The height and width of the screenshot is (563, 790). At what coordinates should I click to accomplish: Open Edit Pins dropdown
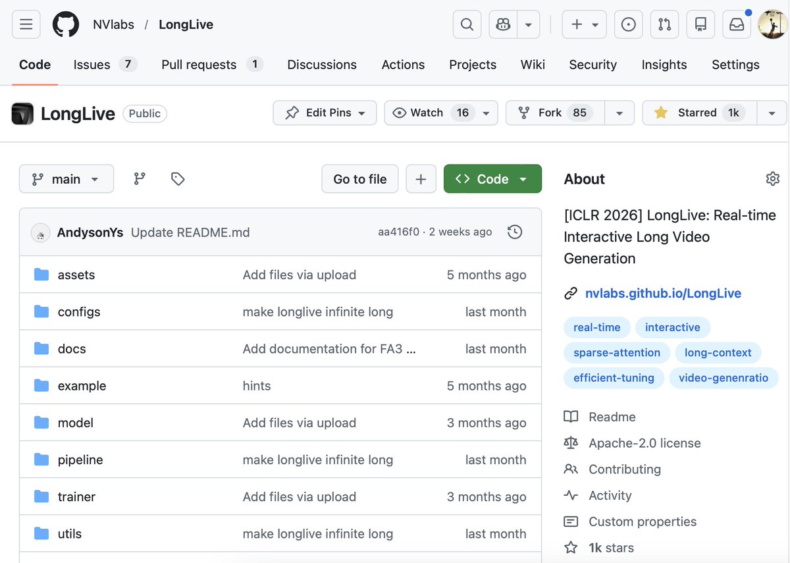point(325,113)
